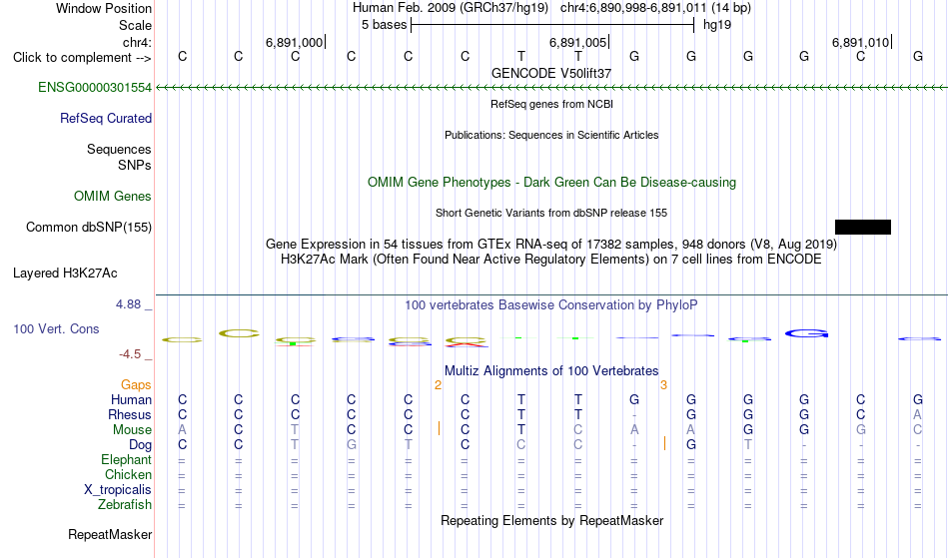Click the 'Click to complement -->' label

tap(82, 58)
